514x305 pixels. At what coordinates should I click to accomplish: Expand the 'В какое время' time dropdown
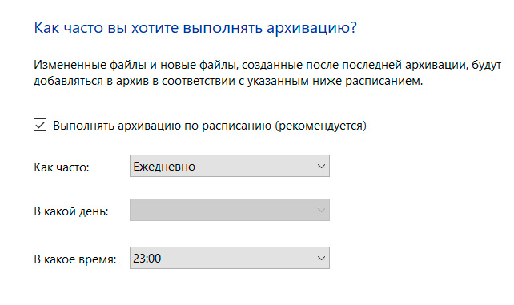pyautogui.click(x=230, y=258)
